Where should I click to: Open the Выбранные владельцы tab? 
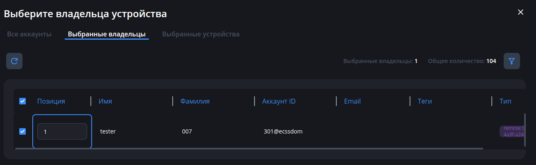point(106,34)
